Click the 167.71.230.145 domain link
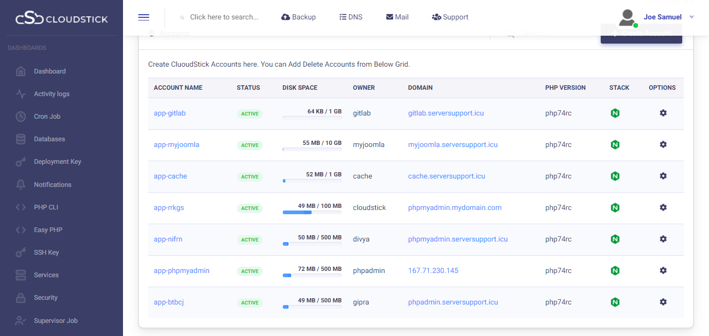The width and height of the screenshot is (709, 336). pos(433,270)
